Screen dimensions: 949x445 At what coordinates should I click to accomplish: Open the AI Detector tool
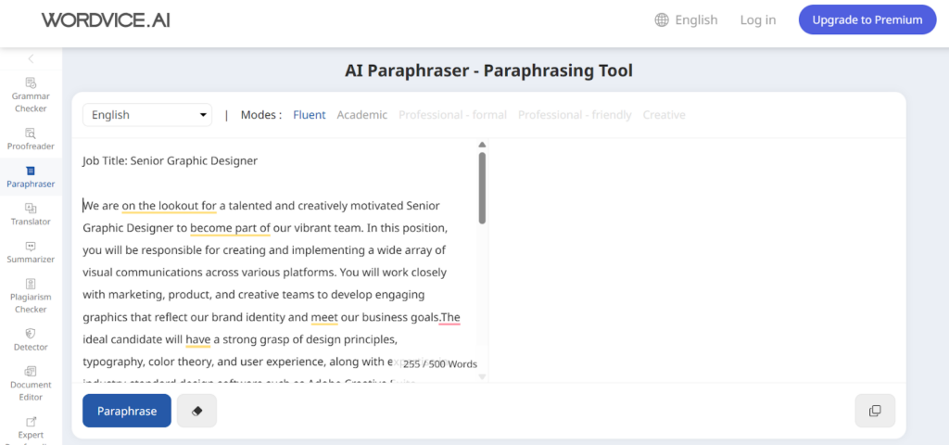(x=31, y=339)
